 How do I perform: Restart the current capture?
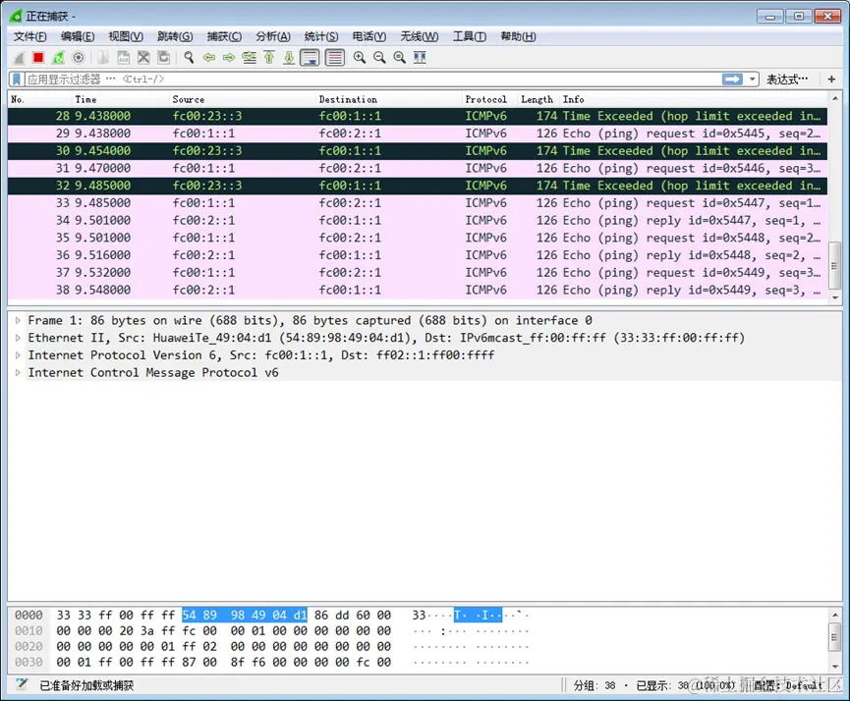[58, 57]
